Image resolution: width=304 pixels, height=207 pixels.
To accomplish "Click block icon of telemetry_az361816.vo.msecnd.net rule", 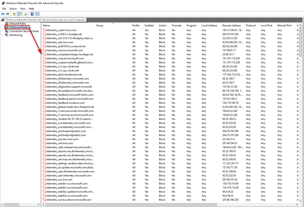I will coord(44,46).
